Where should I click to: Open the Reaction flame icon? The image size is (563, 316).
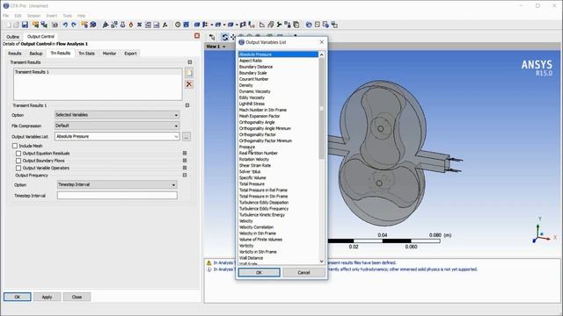coord(131,25)
